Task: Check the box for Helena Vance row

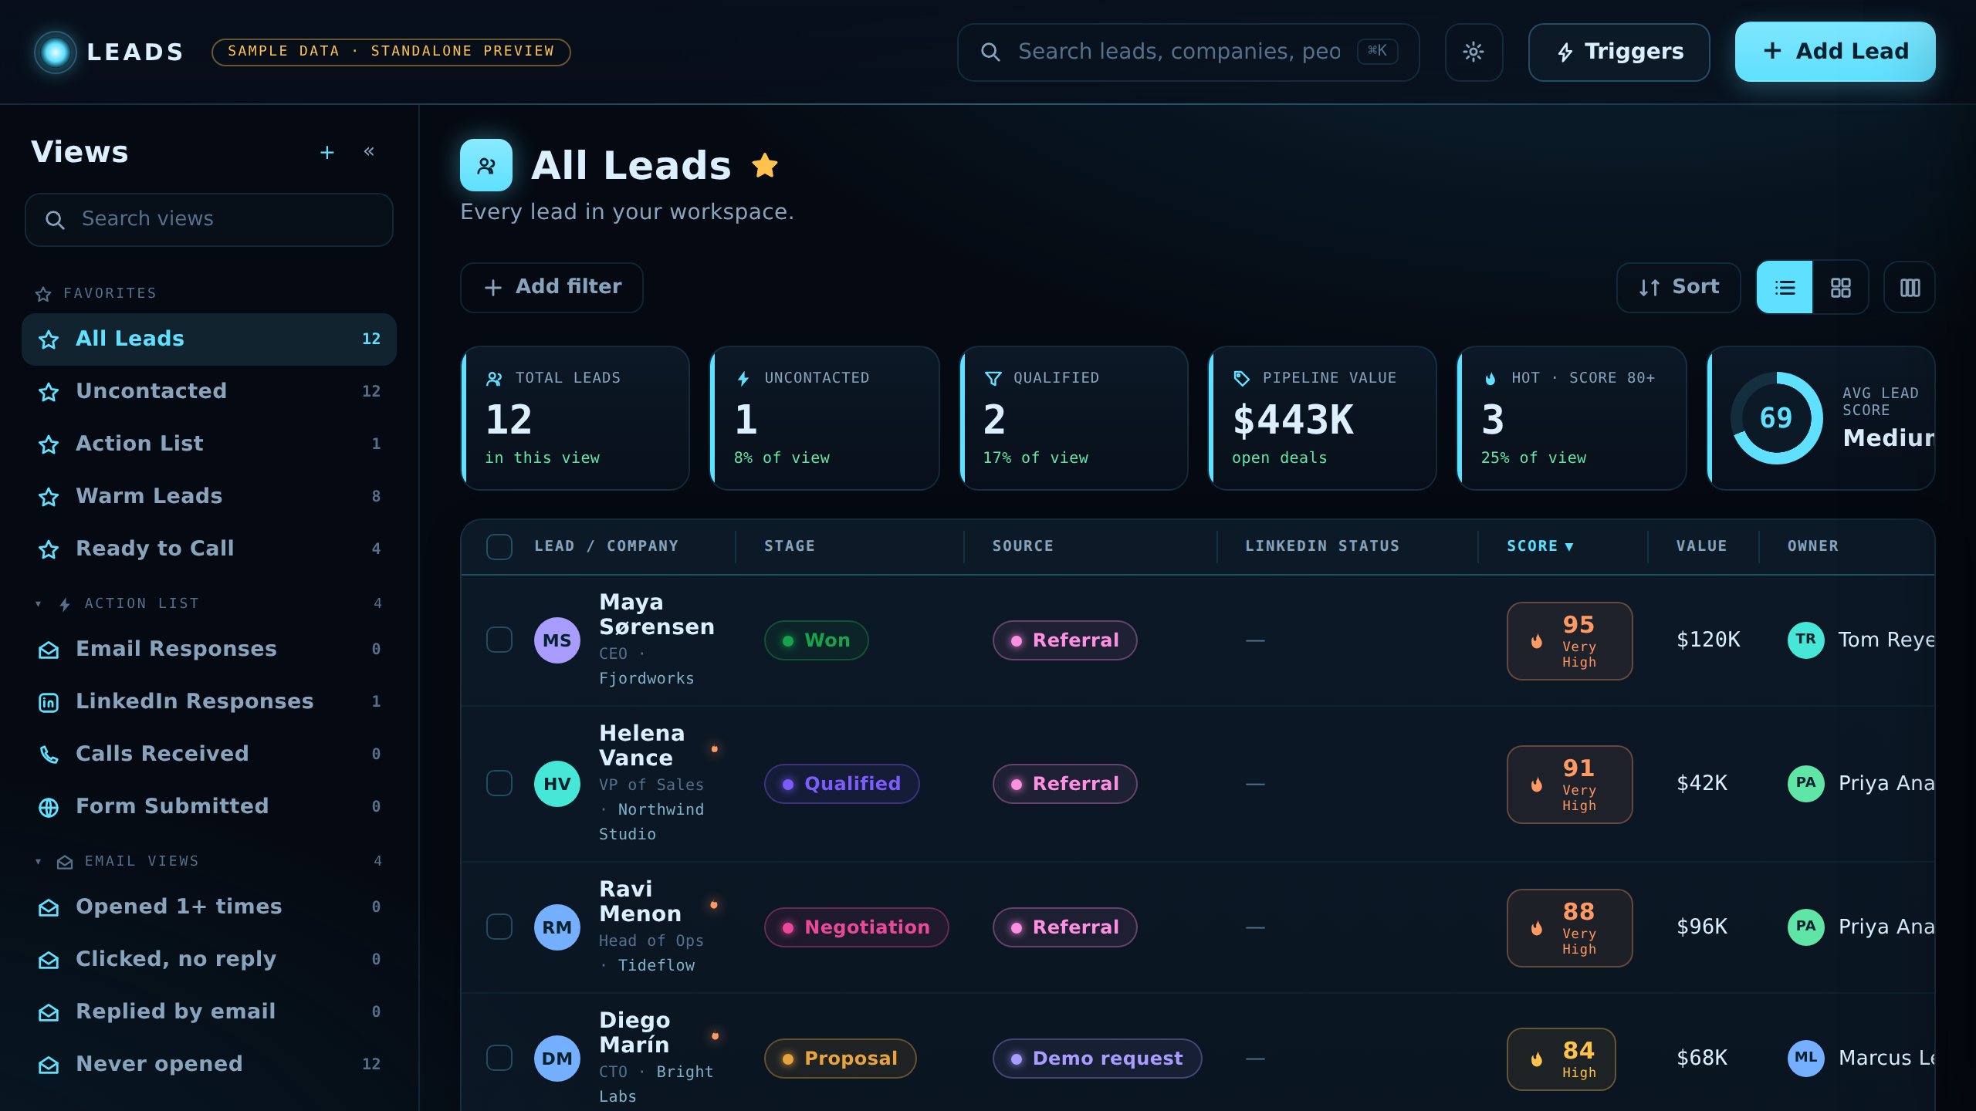Action: [499, 783]
